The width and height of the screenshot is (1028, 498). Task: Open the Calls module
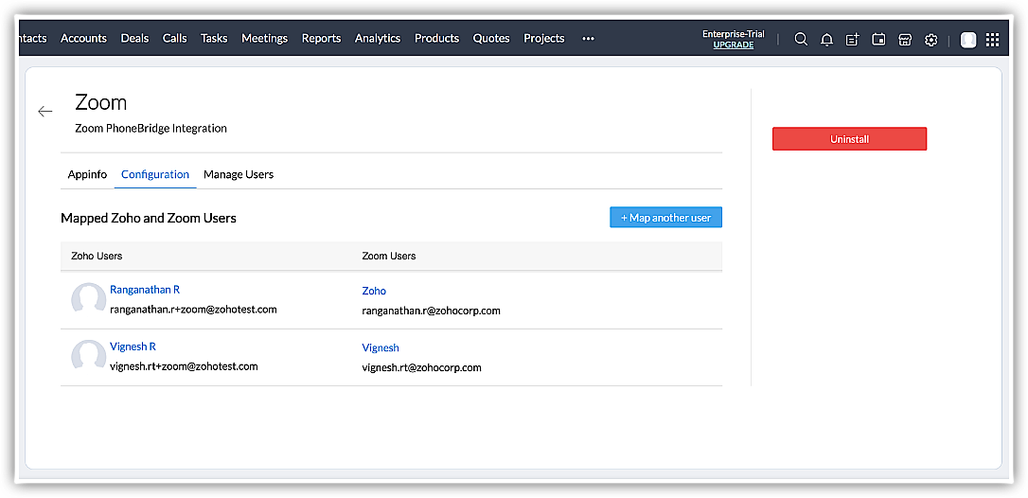(174, 38)
